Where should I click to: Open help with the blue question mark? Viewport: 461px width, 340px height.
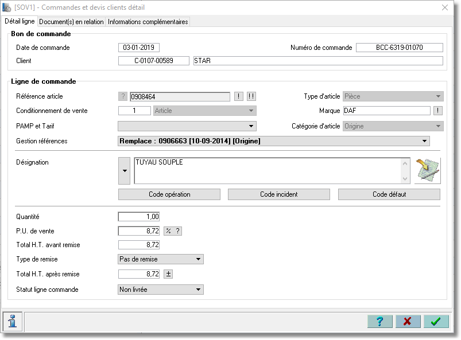(x=380, y=322)
